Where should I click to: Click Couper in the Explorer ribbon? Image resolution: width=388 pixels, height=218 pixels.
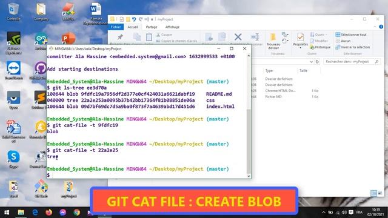coord(164,35)
